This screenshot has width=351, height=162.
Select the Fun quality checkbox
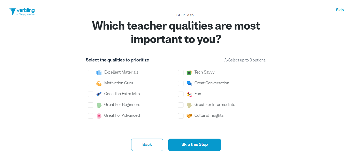pos(181,94)
